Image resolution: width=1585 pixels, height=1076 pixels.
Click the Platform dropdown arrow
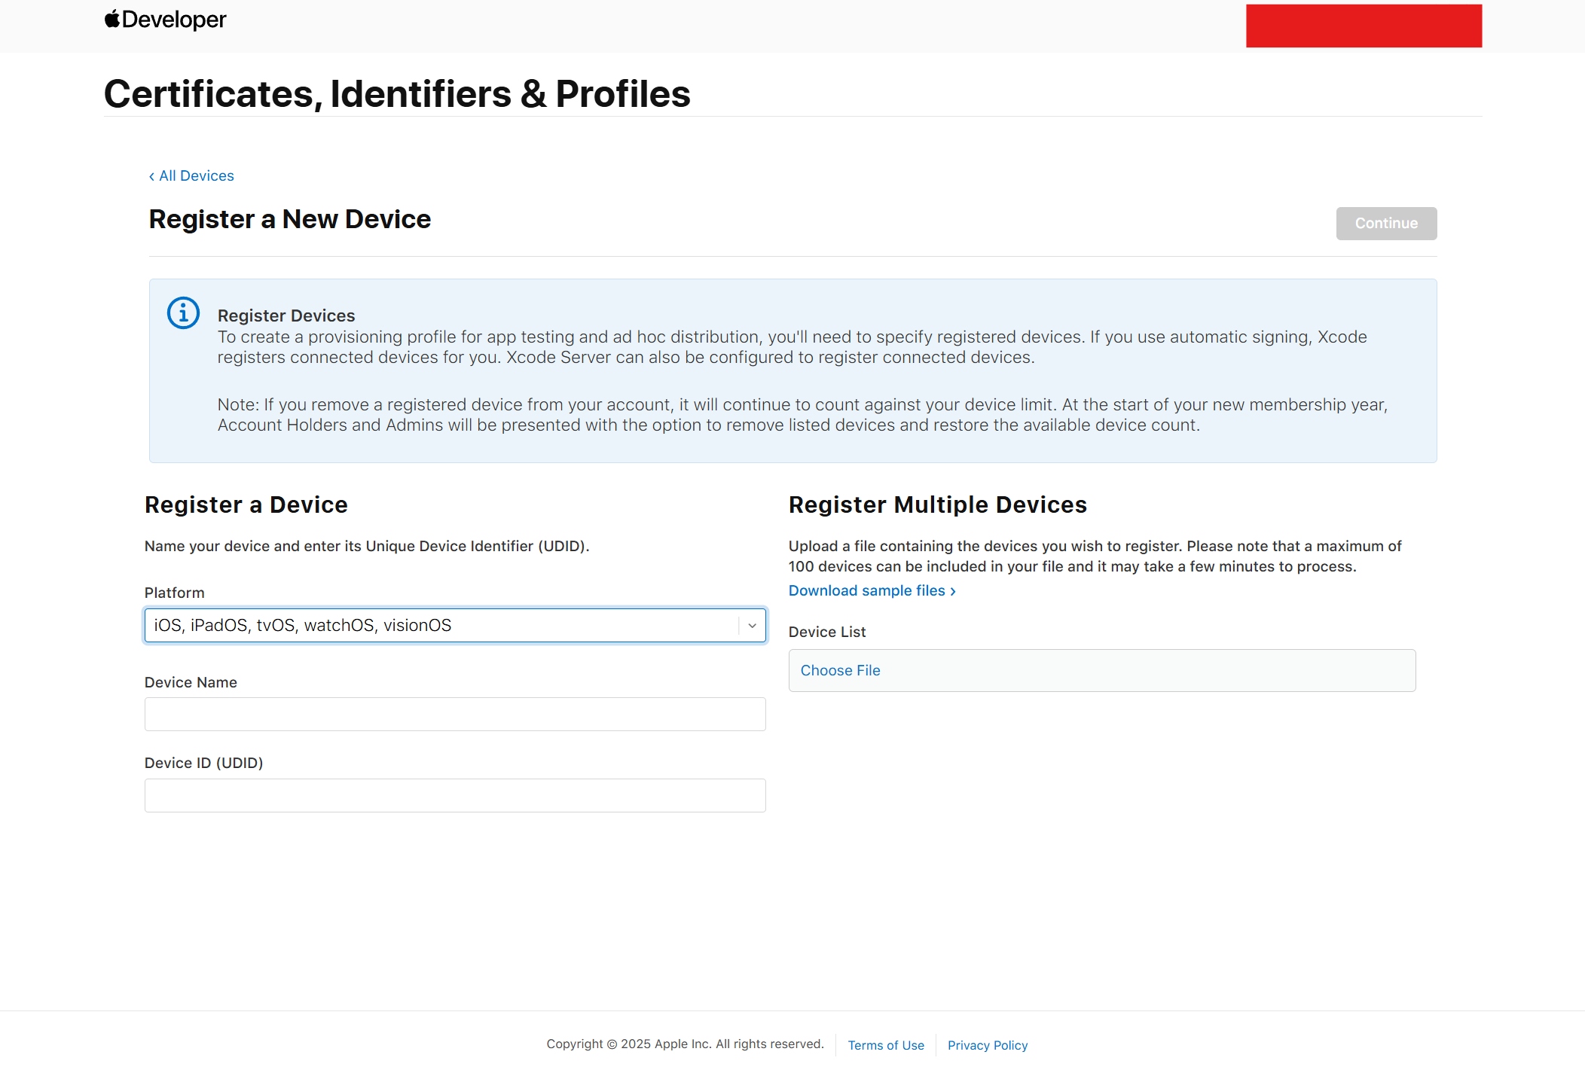pyautogui.click(x=752, y=625)
